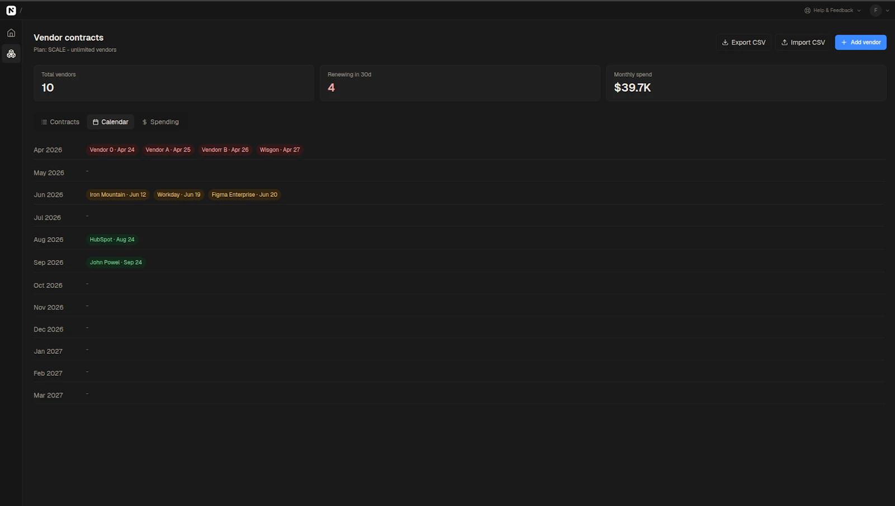Click the Oct 2026 month label
The width and height of the screenshot is (895, 506).
[x=48, y=285]
